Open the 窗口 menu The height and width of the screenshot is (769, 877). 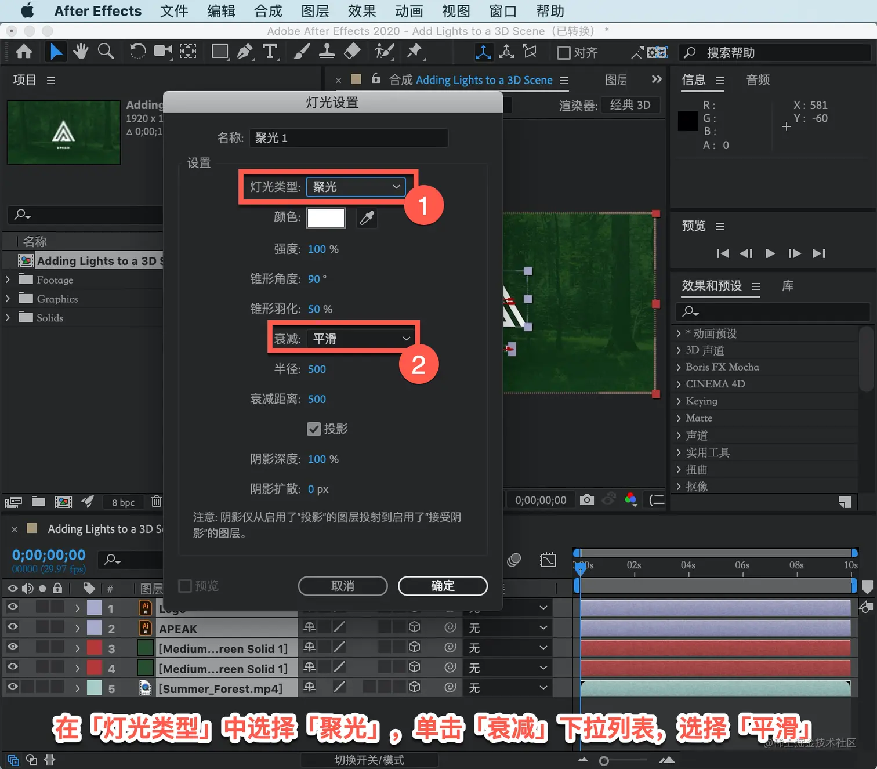503,11
